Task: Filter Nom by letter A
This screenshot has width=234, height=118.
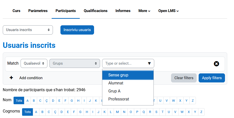Action: point(28,101)
